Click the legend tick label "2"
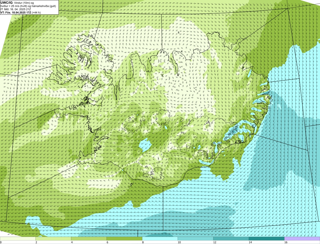The height and width of the screenshot is (244, 320). pyautogui.click(x=36, y=242)
